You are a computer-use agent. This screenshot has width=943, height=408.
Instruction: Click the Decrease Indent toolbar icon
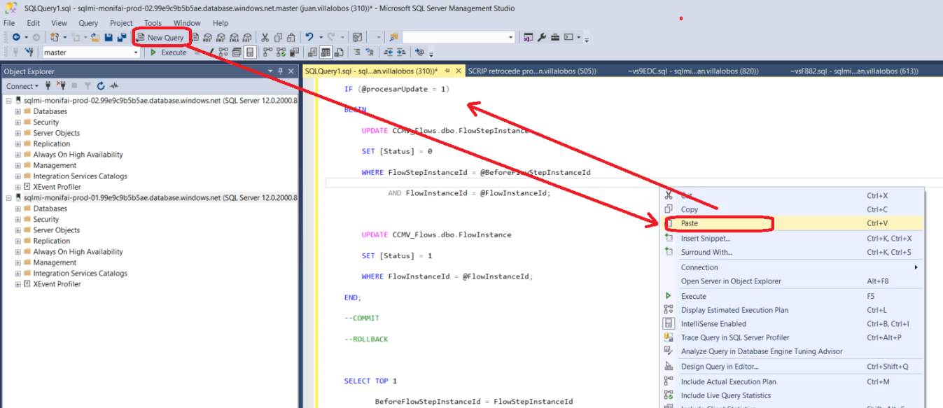click(389, 52)
